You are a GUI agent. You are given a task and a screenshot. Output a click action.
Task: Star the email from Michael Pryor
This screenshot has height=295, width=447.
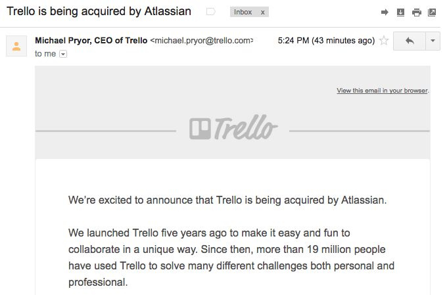(384, 41)
